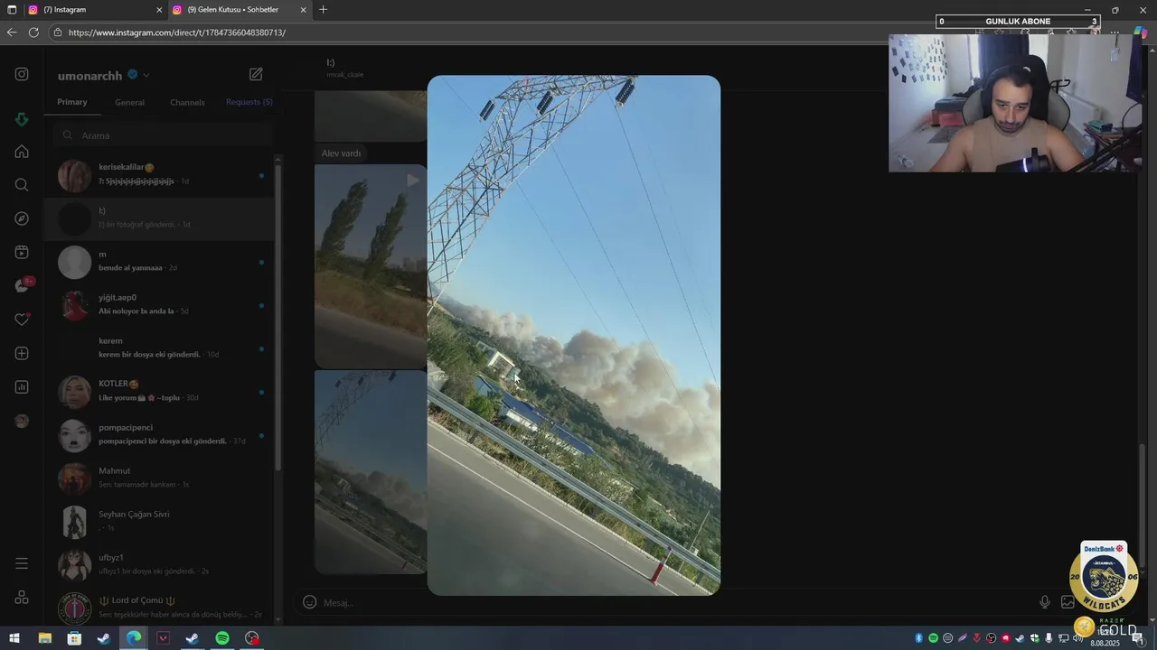Open the selected I:) photo conversation
The height and width of the screenshot is (650, 1157).
click(161, 218)
